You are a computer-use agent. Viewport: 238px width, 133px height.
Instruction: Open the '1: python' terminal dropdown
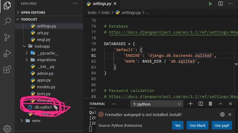pos(157,104)
